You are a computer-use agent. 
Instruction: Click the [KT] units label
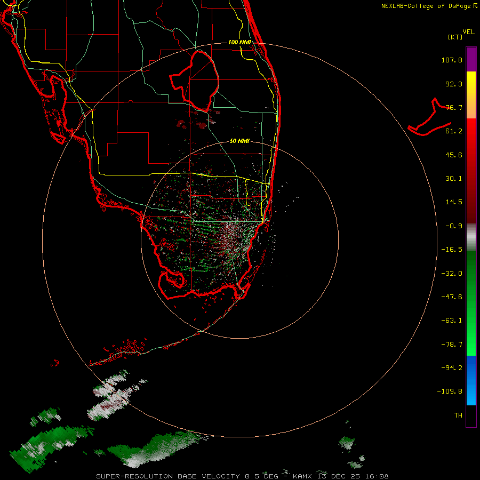455,37
